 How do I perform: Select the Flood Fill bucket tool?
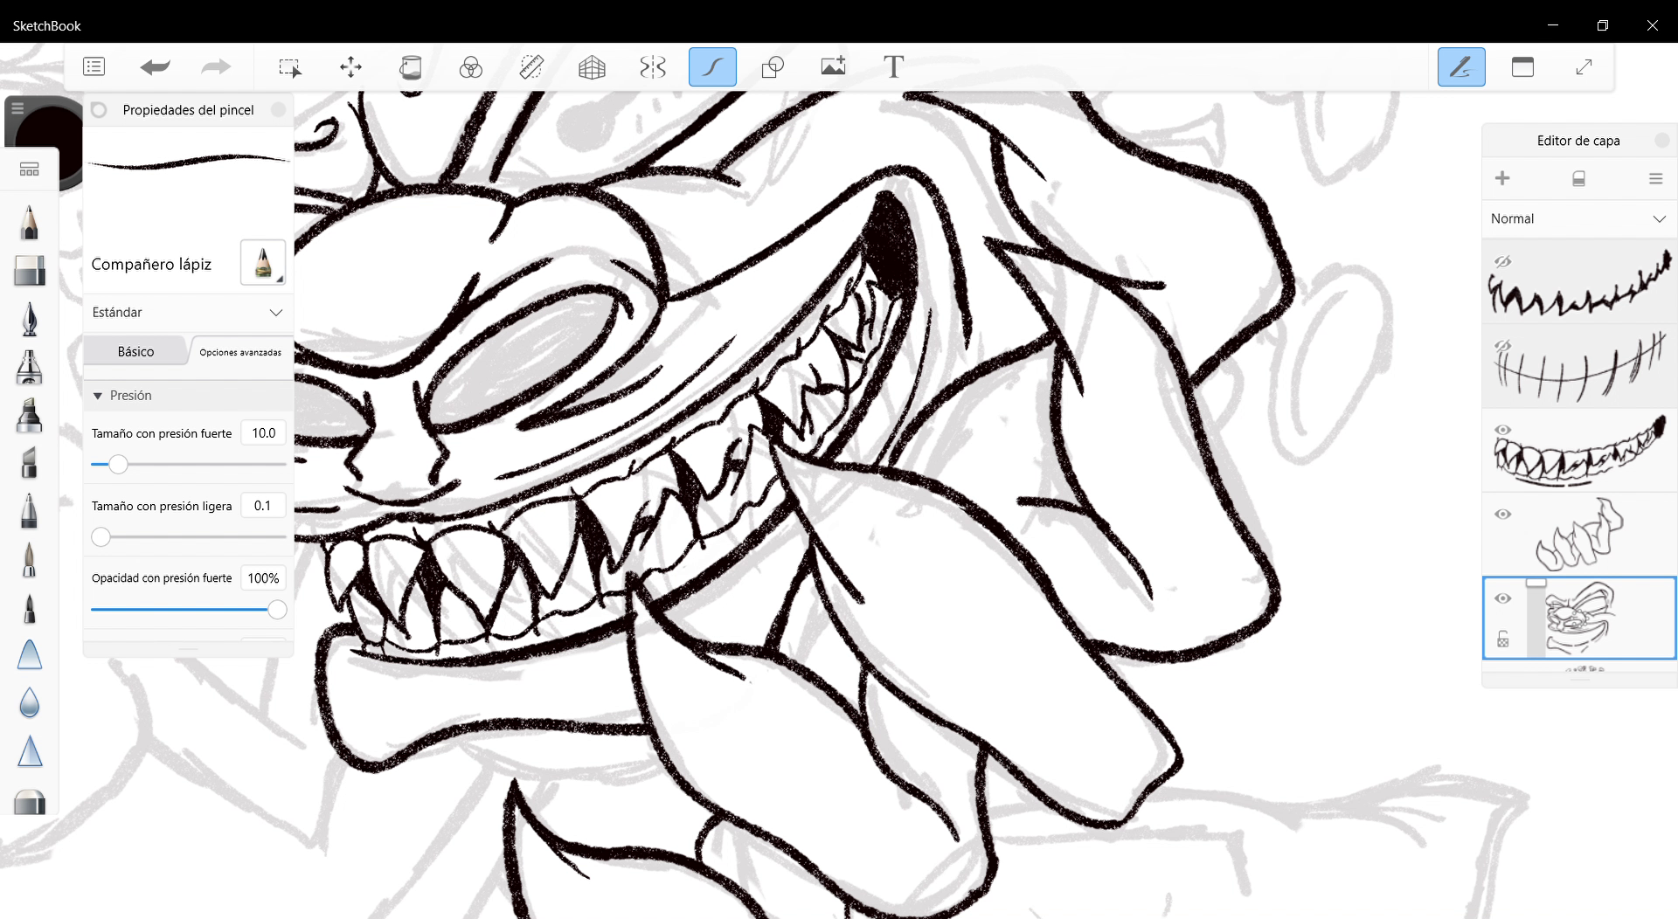click(x=410, y=67)
